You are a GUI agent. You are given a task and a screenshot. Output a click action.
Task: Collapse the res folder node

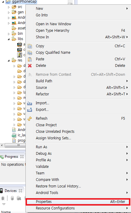[9, 61]
